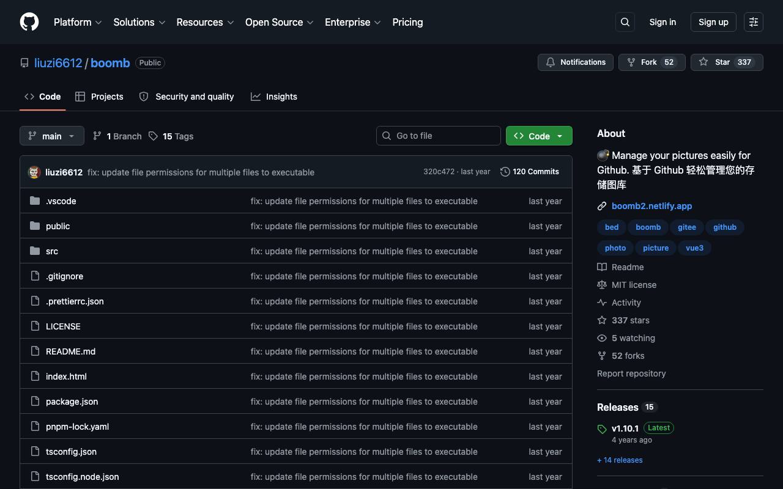Visit boomb2.netlify.app website link

652,206
